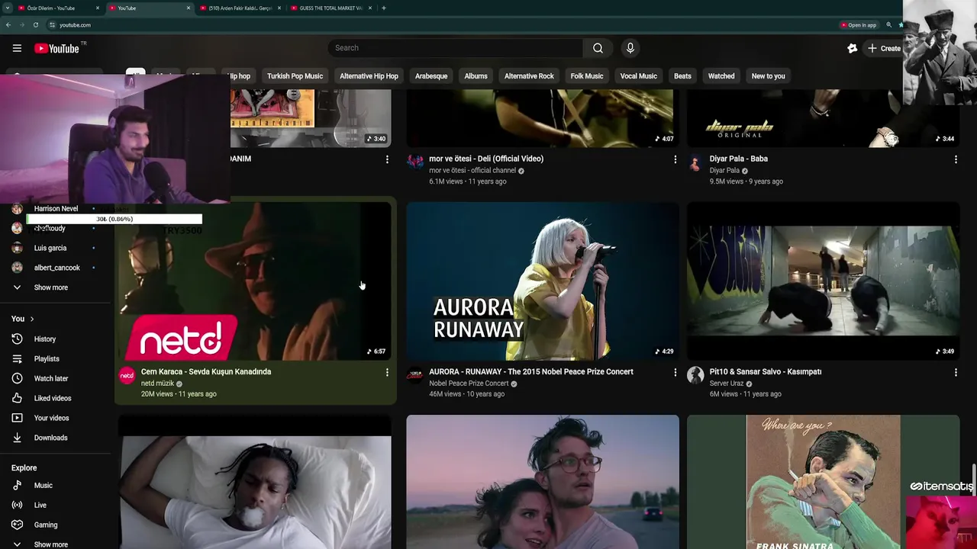Select the New to you filter chip
The image size is (977, 549).
click(x=768, y=76)
